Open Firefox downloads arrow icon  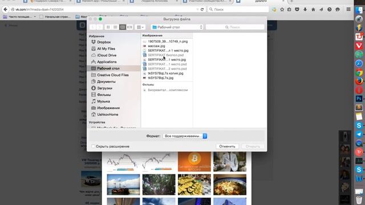coord(305,10)
